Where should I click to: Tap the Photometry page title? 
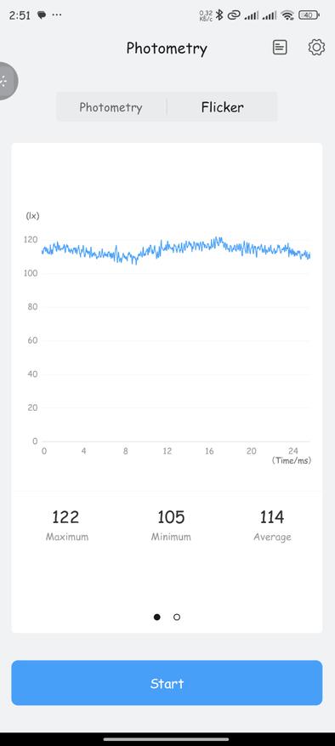(167, 48)
